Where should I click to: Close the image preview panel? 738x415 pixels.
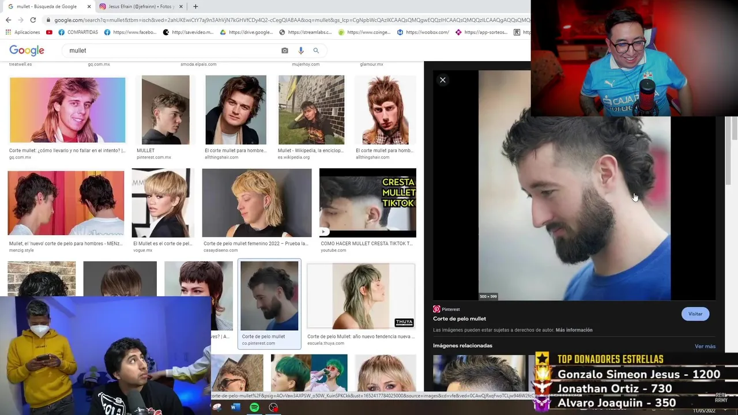pyautogui.click(x=443, y=80)
